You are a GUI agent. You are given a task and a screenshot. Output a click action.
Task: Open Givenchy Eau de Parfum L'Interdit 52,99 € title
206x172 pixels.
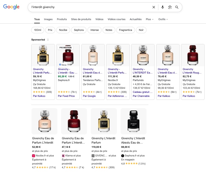(x=43, y=140)
